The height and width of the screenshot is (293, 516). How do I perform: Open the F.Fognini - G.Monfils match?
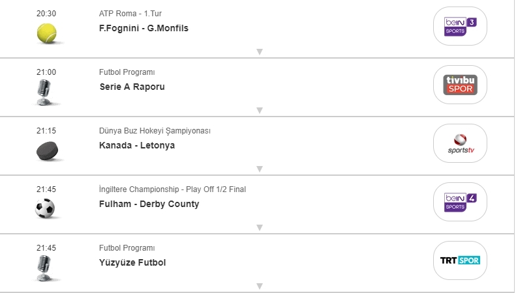pos(144,29)
